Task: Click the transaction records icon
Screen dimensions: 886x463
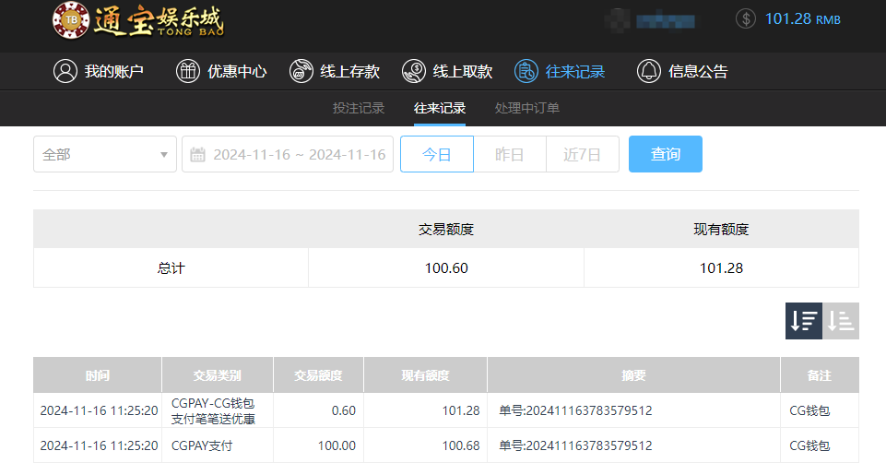Action: pos(526,71)
